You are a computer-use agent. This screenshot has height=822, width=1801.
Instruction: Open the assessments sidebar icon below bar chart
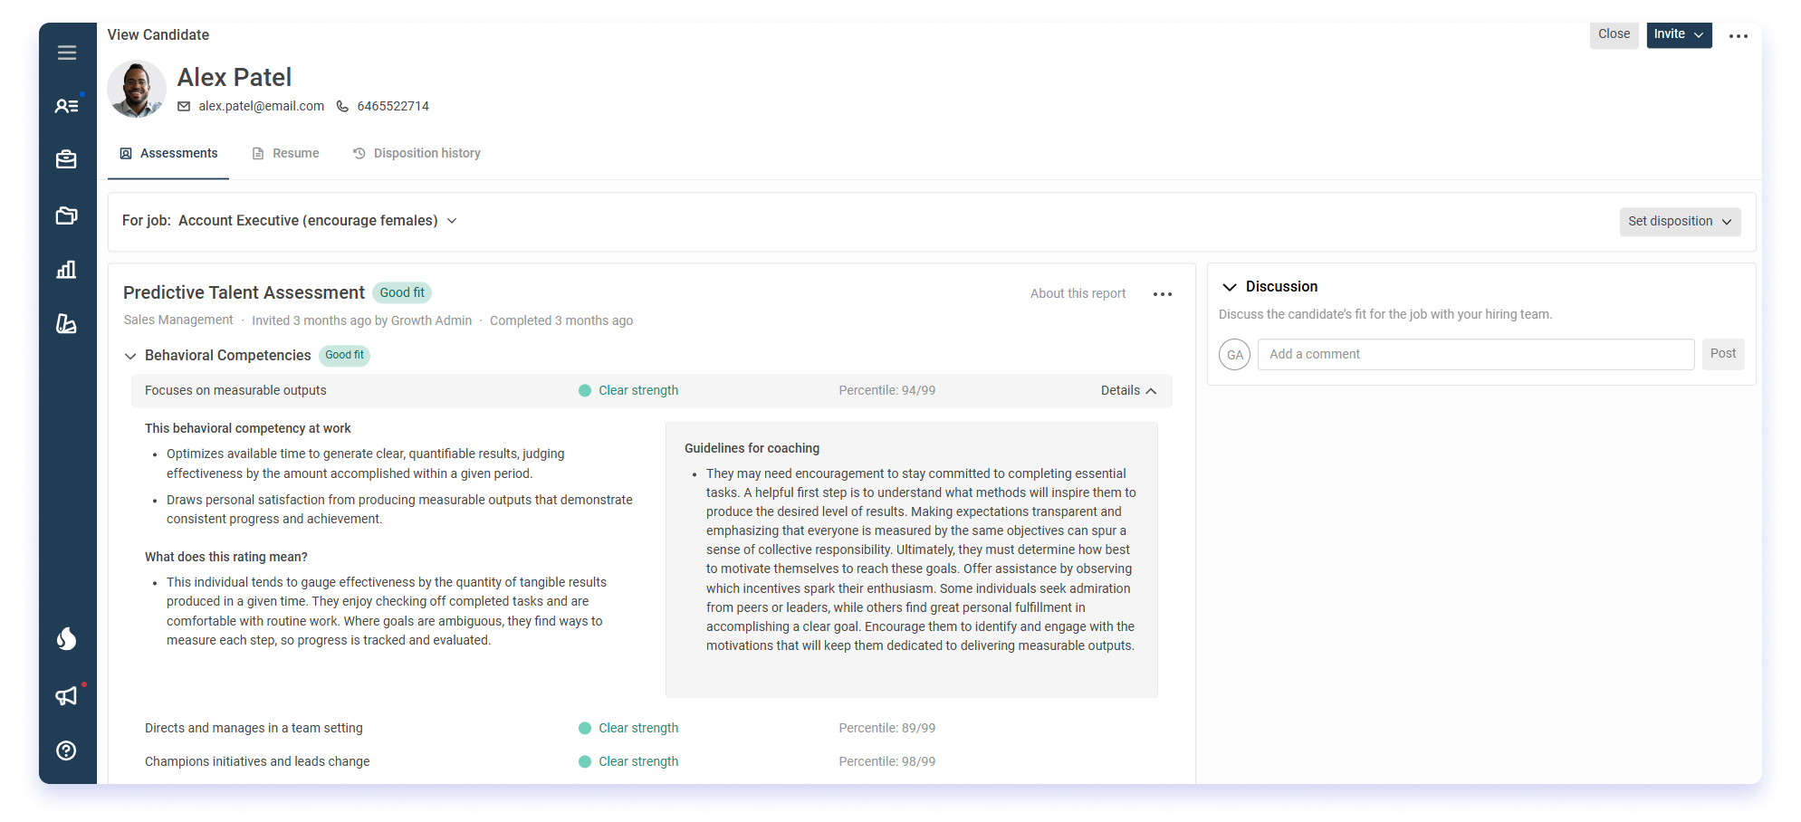(67, 324)
